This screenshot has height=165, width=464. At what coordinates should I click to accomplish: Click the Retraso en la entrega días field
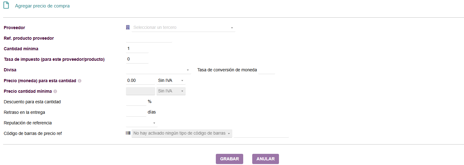click(136, 112)
